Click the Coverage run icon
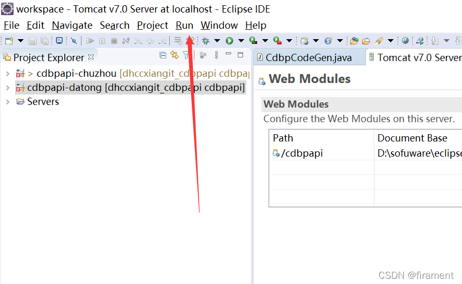This screenshot has height=284, width=462. pyautogui.click(x=253, y=41)
